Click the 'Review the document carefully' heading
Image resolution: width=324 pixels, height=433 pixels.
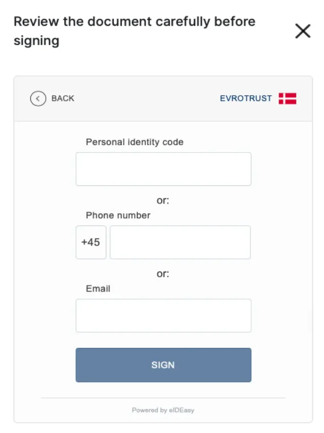point(135,31)
